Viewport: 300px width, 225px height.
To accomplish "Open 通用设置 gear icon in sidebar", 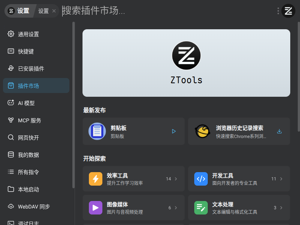I will click(x=11, y=34).
